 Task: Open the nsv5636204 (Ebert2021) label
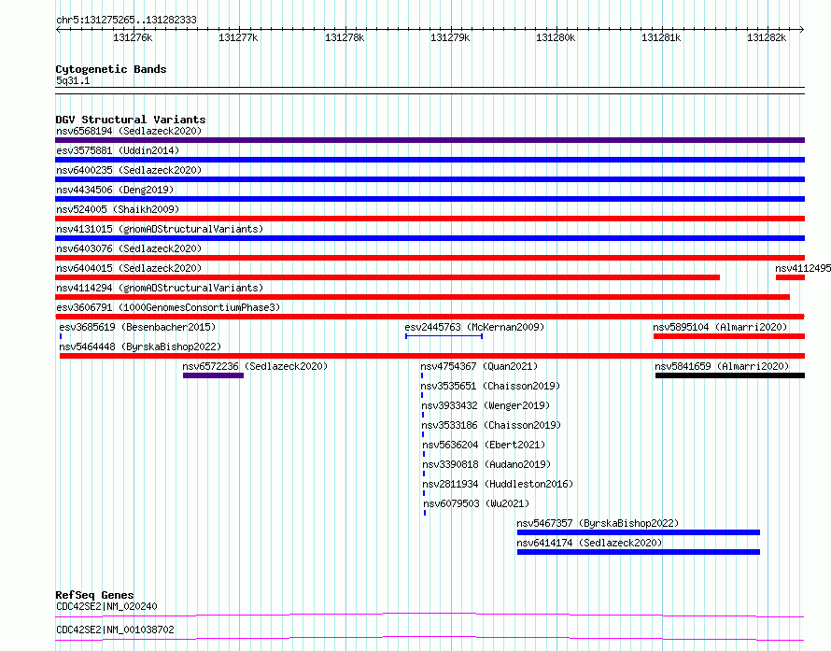[x=484, y=445]
